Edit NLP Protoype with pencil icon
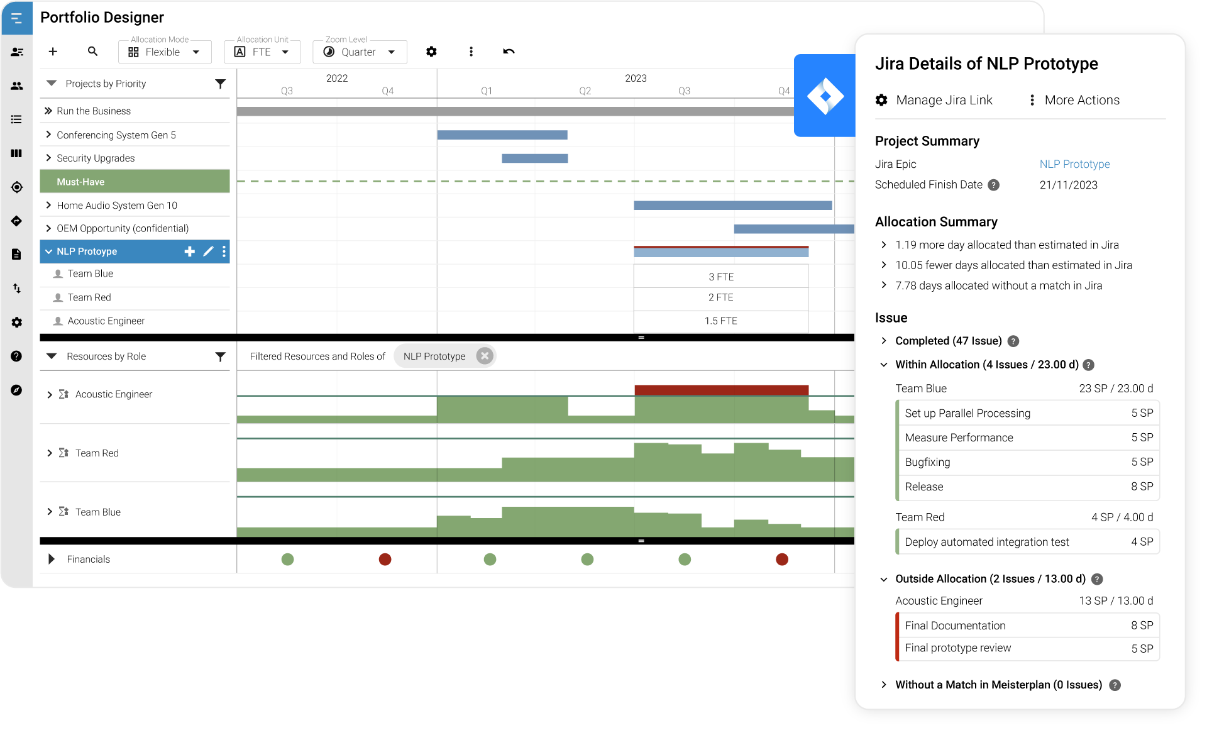The width and height of the screenshot is (1207, 735). coord(208,251)
